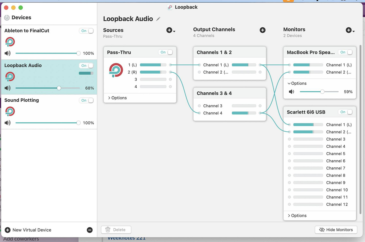This screenshot has width=365, height=242.
Task: Click Pass-Thru channel 3 output connector
Action: [170, 79]
